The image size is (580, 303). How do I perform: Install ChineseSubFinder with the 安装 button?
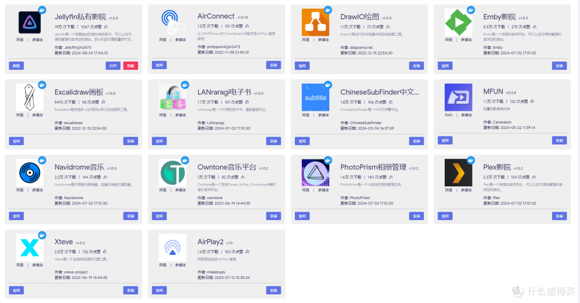[x=417, y=141]
